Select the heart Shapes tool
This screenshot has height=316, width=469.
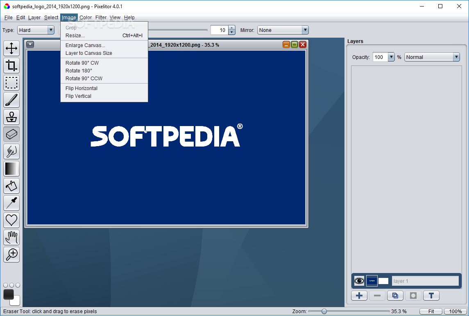click(x=11, y=220)
